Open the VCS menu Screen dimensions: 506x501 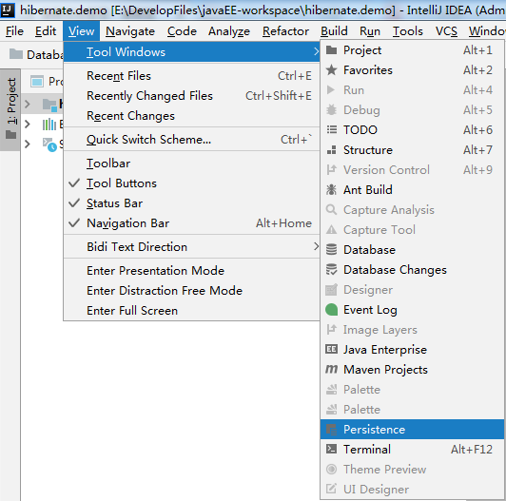[x=446, y=31]
